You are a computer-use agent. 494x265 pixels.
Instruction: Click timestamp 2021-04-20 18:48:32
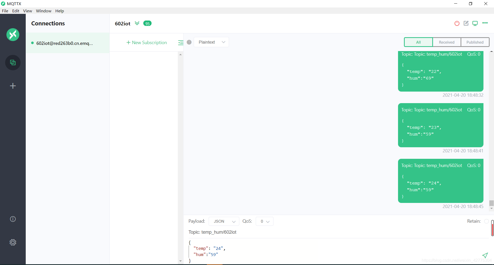point(463,95)
